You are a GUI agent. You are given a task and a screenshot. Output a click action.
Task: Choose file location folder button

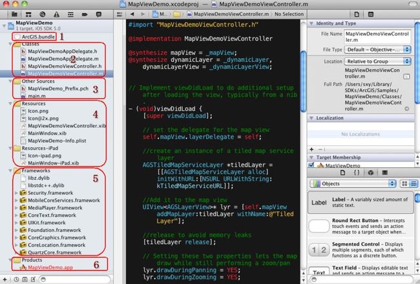(x=406, y=77)
